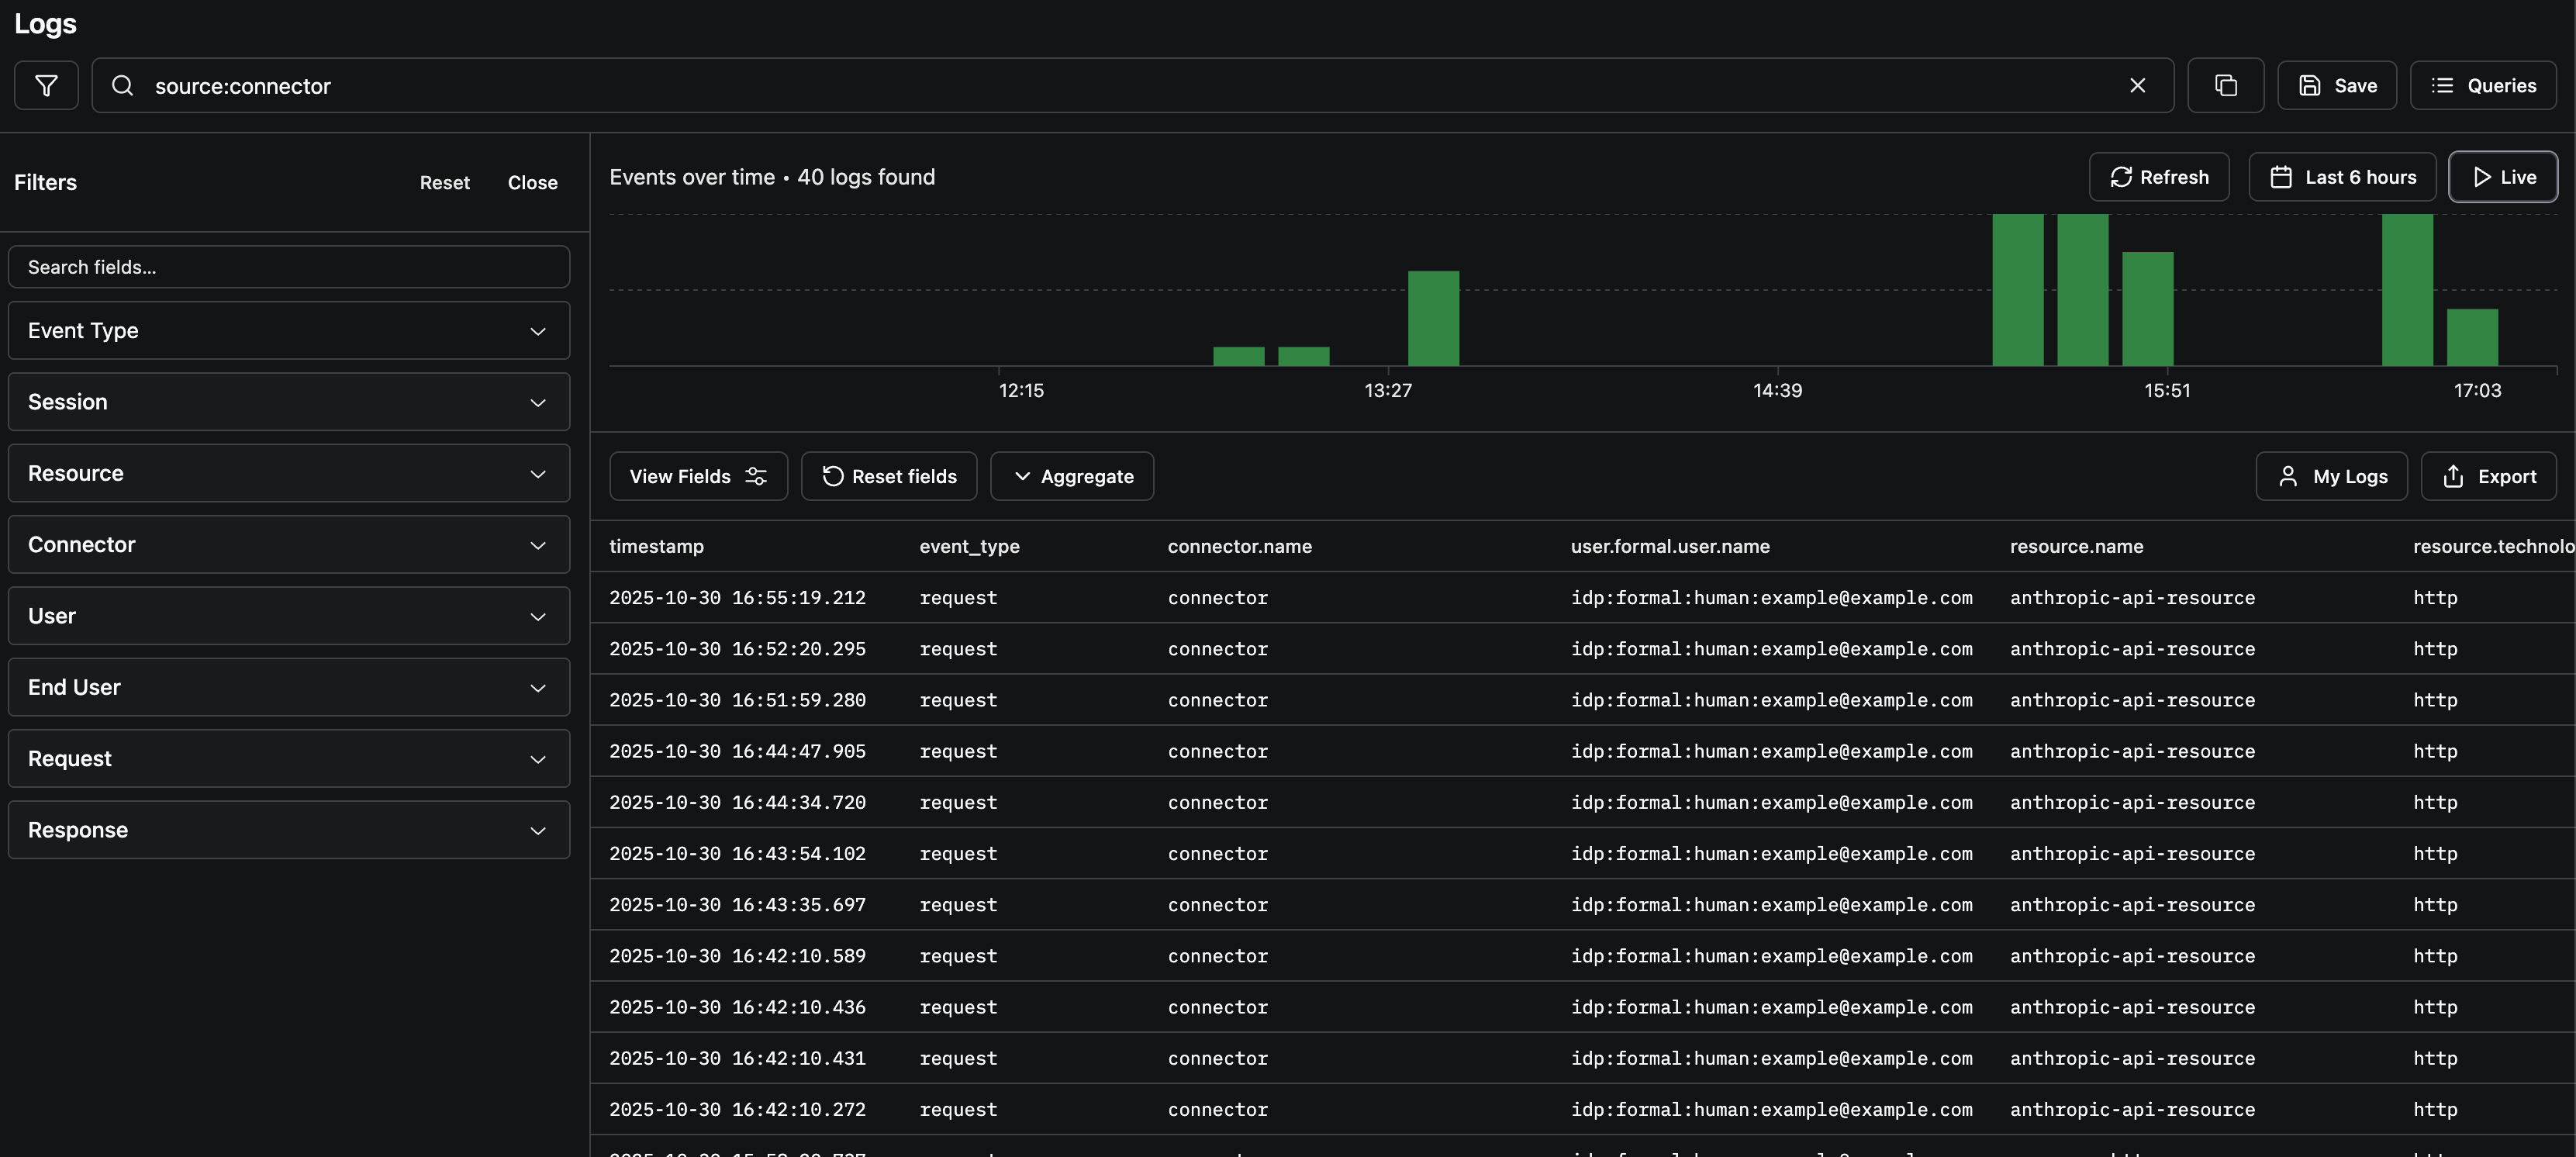Open the filter funnel icon
Screen dimensions: 2576x1157
pos(46,85)
